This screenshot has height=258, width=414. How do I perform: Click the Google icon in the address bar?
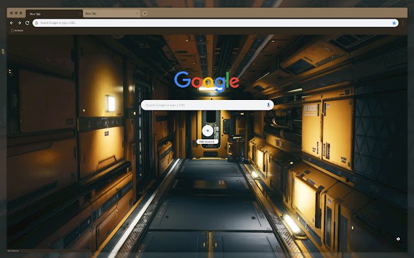click(x=36, y=23)
